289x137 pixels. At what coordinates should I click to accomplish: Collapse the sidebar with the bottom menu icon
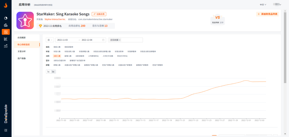[x=6, y=130]
